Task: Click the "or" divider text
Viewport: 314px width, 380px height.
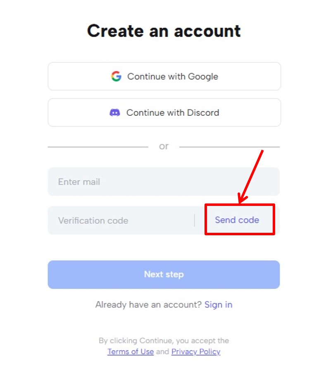Action: click(x=164, y=146)
